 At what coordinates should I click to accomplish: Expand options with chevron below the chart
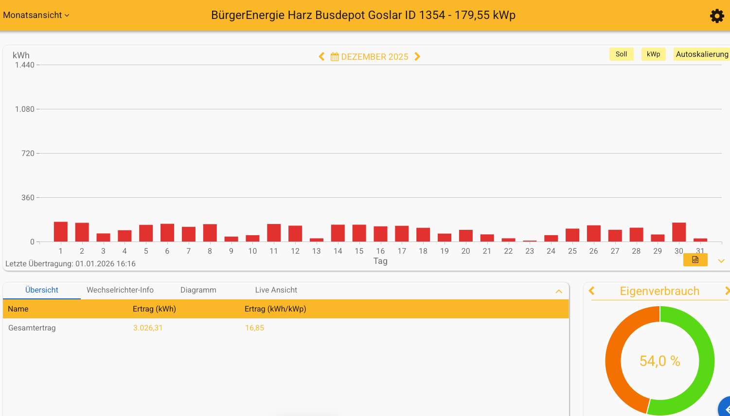point(721,261)
